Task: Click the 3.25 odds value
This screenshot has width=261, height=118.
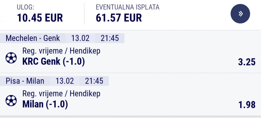Action: (247, 62)
